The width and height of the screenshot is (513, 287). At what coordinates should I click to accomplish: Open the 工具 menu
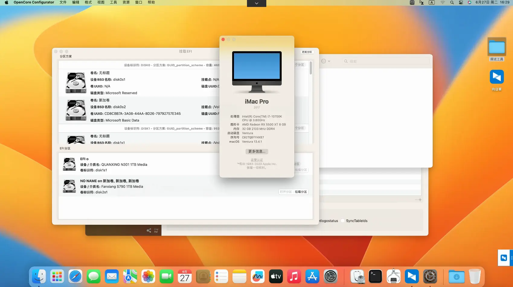pos(113,2)
